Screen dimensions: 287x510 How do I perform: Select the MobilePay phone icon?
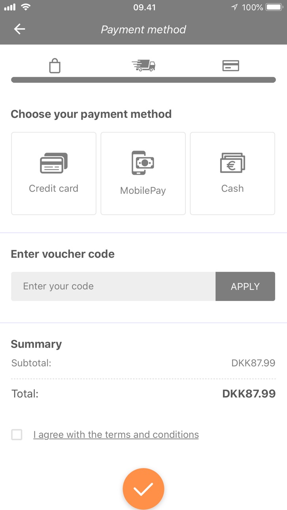(143, 163)
